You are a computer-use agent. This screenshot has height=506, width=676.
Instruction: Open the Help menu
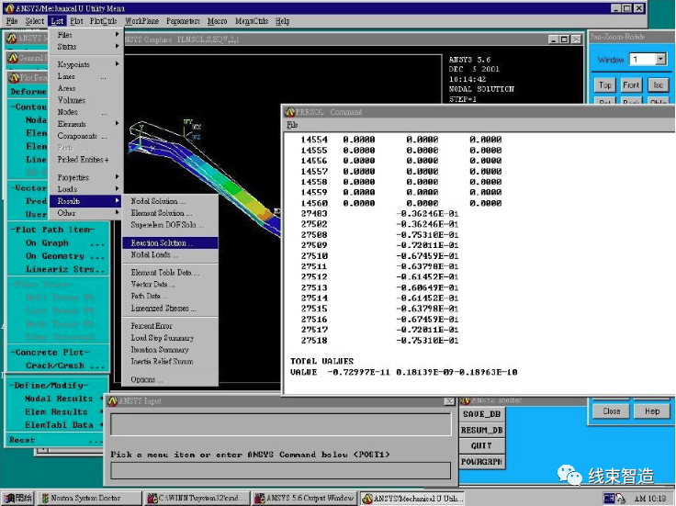tap(282, 21)
